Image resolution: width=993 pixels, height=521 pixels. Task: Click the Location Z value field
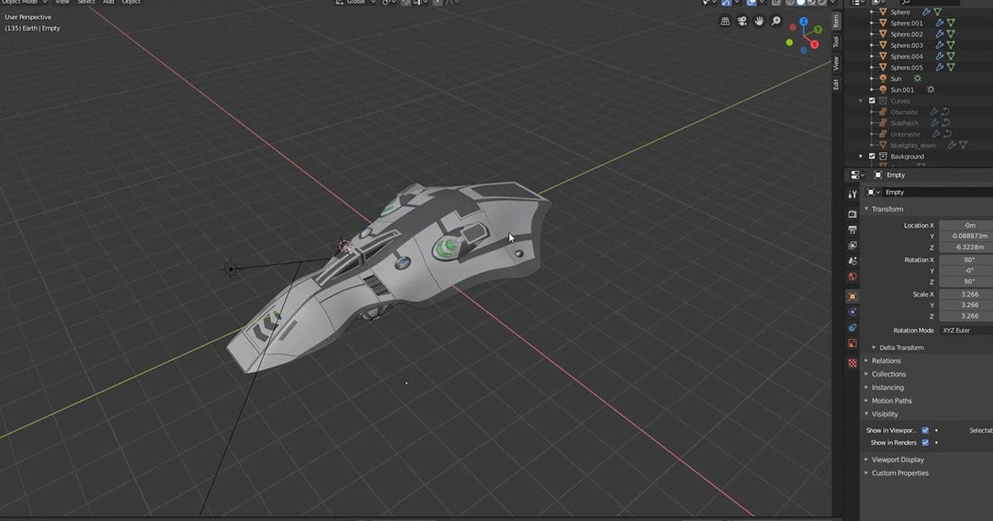coord(970,247)
